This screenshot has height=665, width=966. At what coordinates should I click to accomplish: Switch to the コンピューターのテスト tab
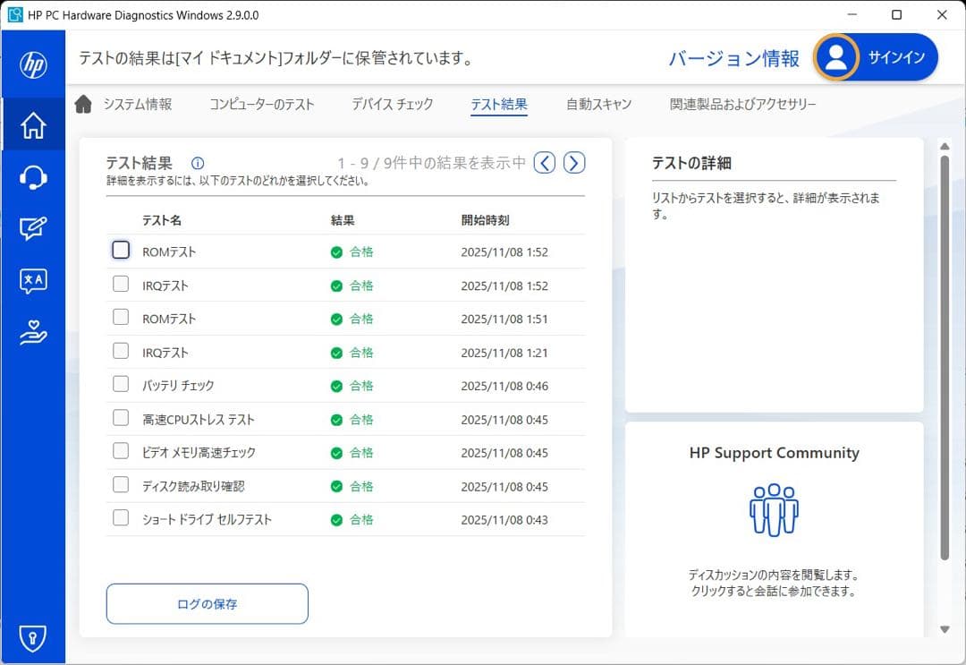pyautogui.click(x=262, y=105)
